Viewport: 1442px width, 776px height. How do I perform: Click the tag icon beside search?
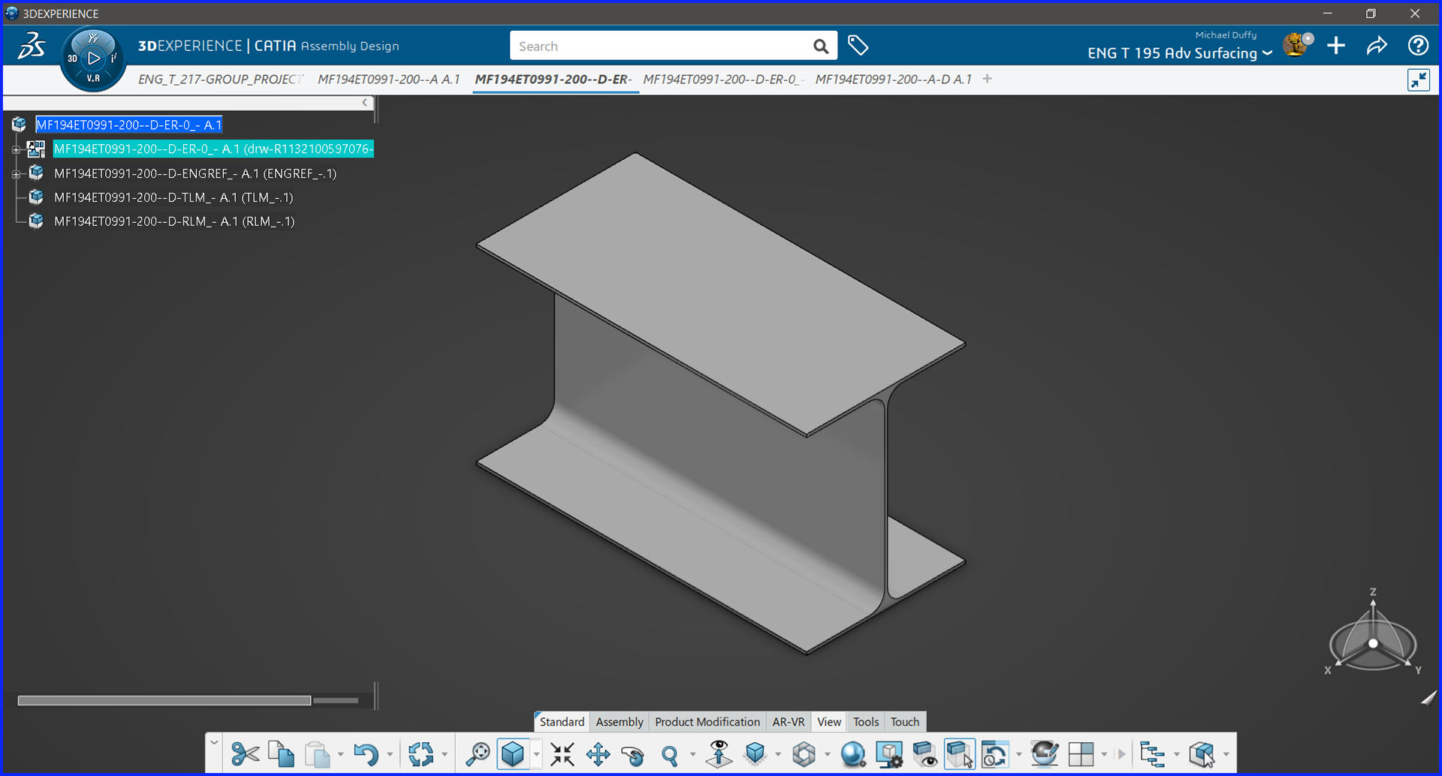[x=858, y=46]
